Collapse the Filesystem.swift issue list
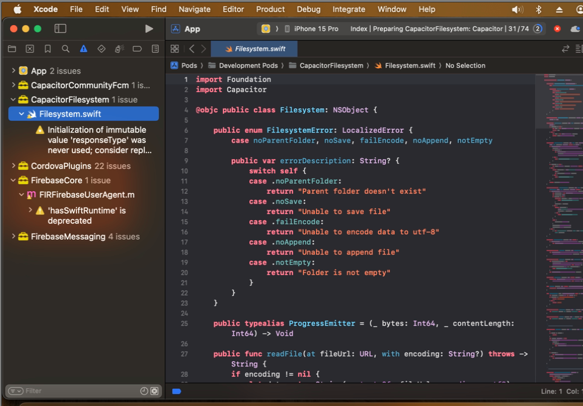The image size is (583, 406). tap(21, 114)
